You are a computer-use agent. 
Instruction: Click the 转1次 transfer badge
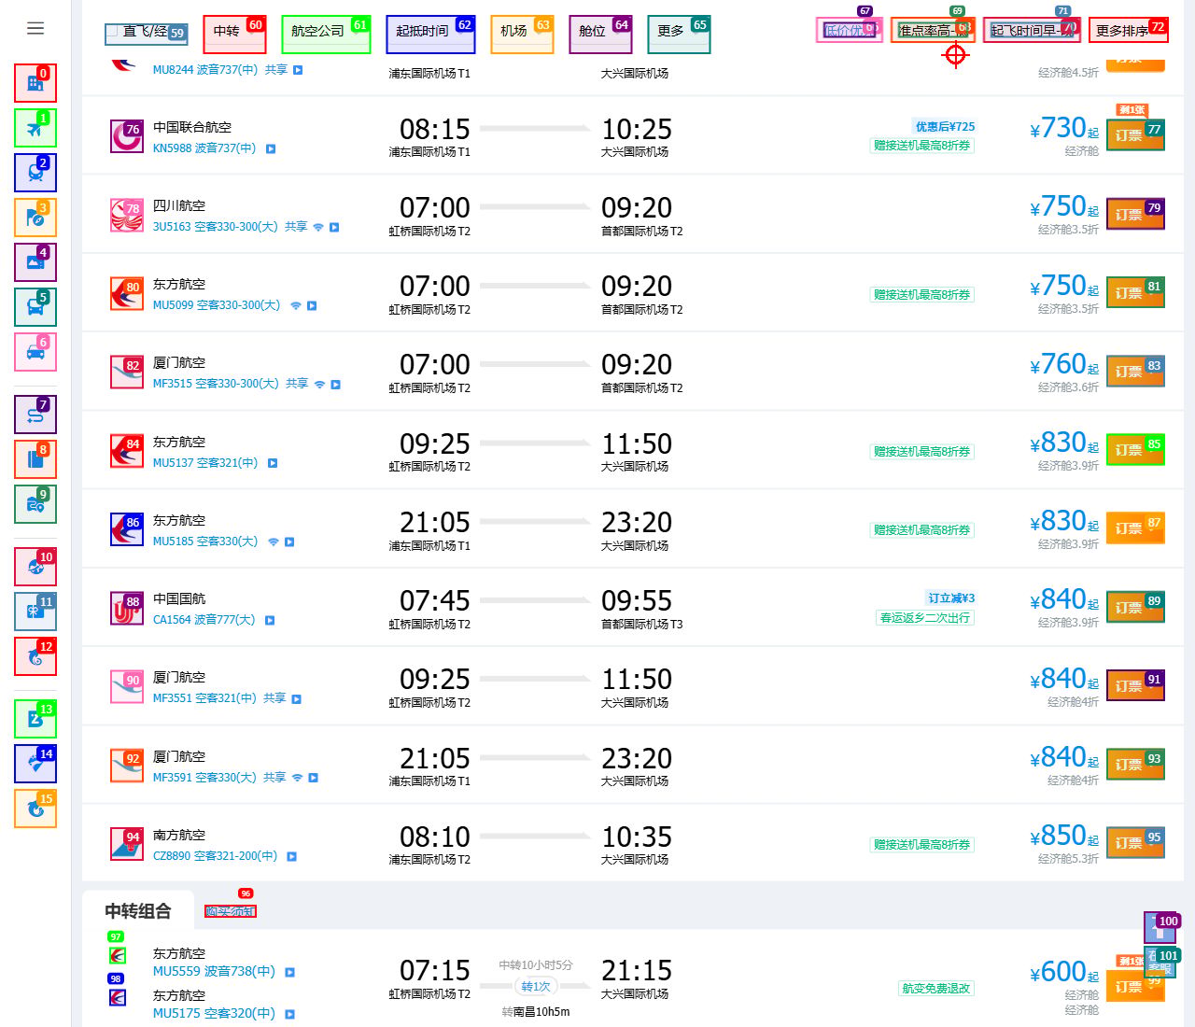point(536,986)
